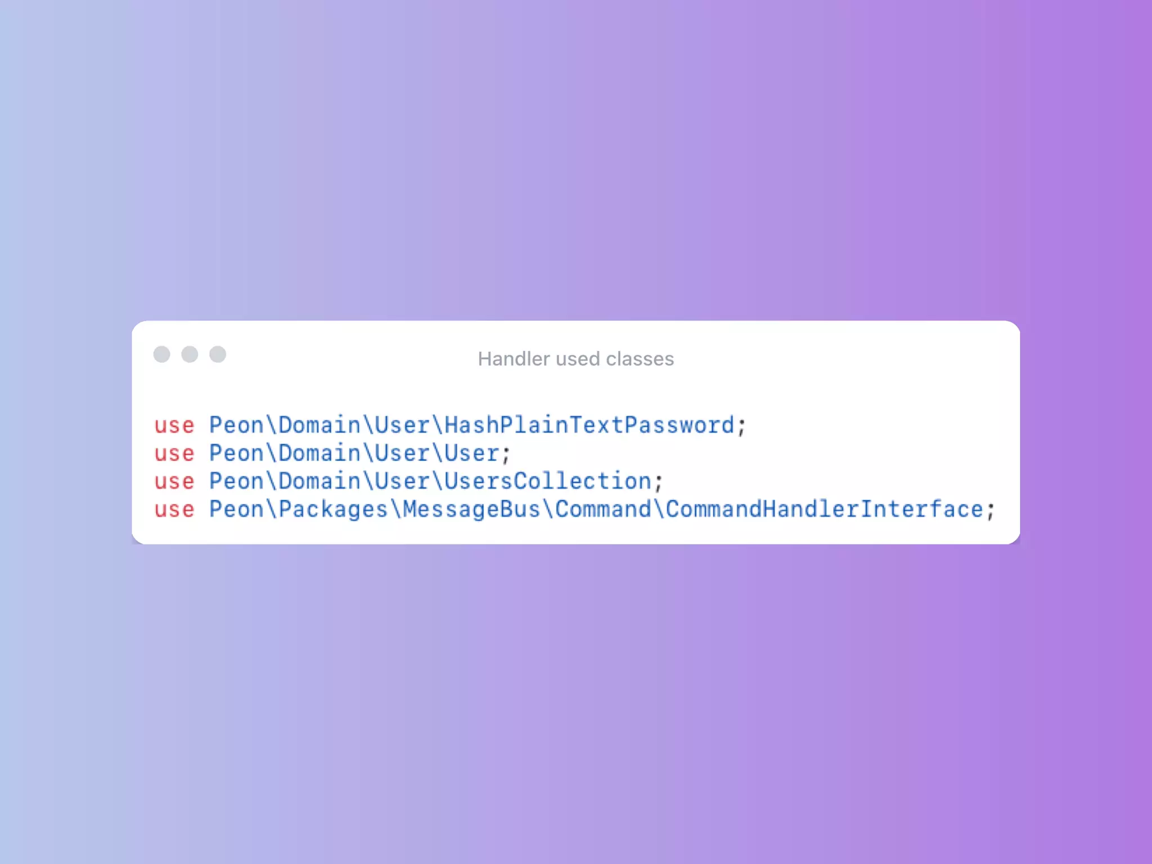Image resolution: width=1152 pixels, height=864 pixels.
Task: Click 'Packages' namespace segment
Action: pos(334,509)
